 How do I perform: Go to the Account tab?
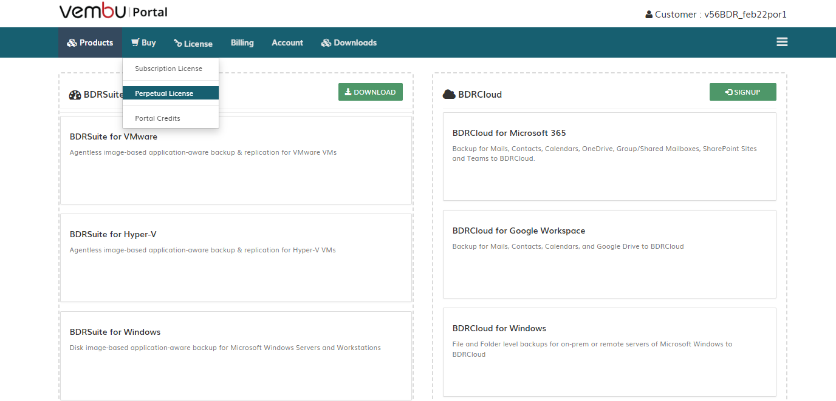[287, 42]
